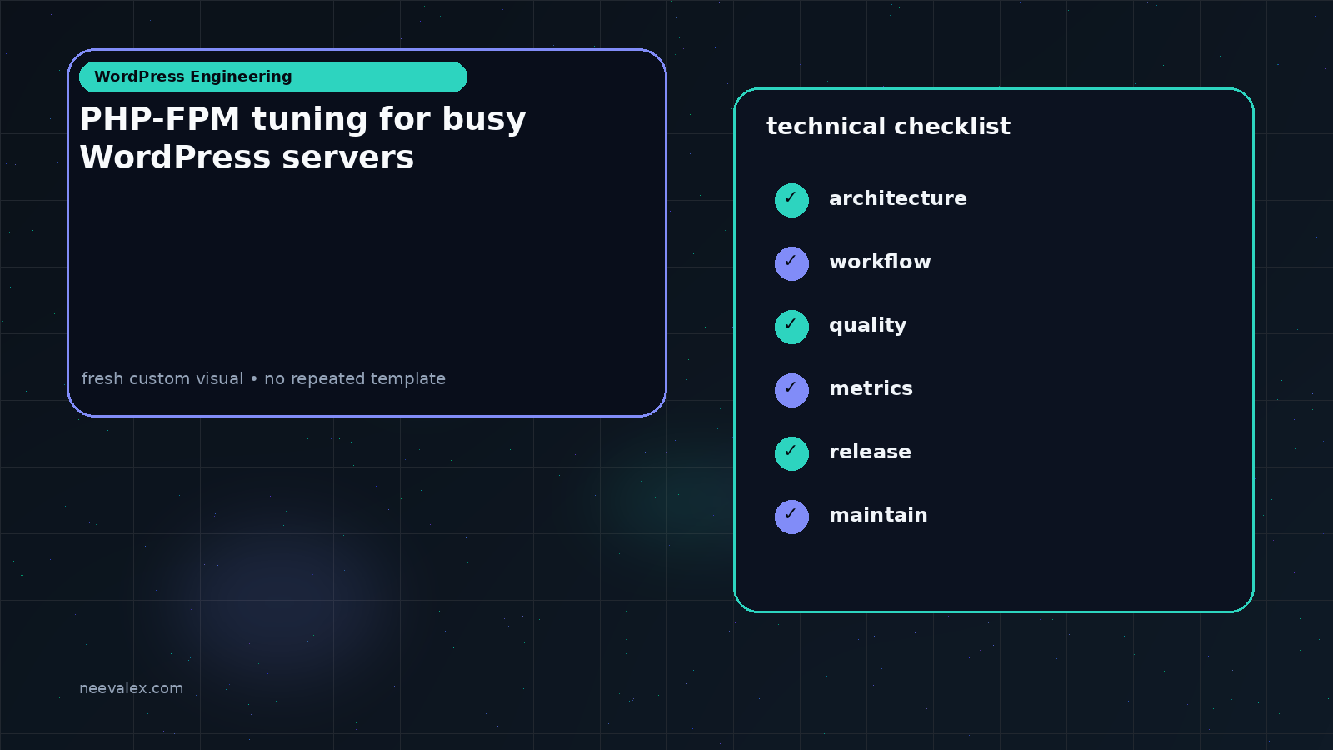1333x750 pixels.
Task: Select the quality label
Action: pos(867,326)
